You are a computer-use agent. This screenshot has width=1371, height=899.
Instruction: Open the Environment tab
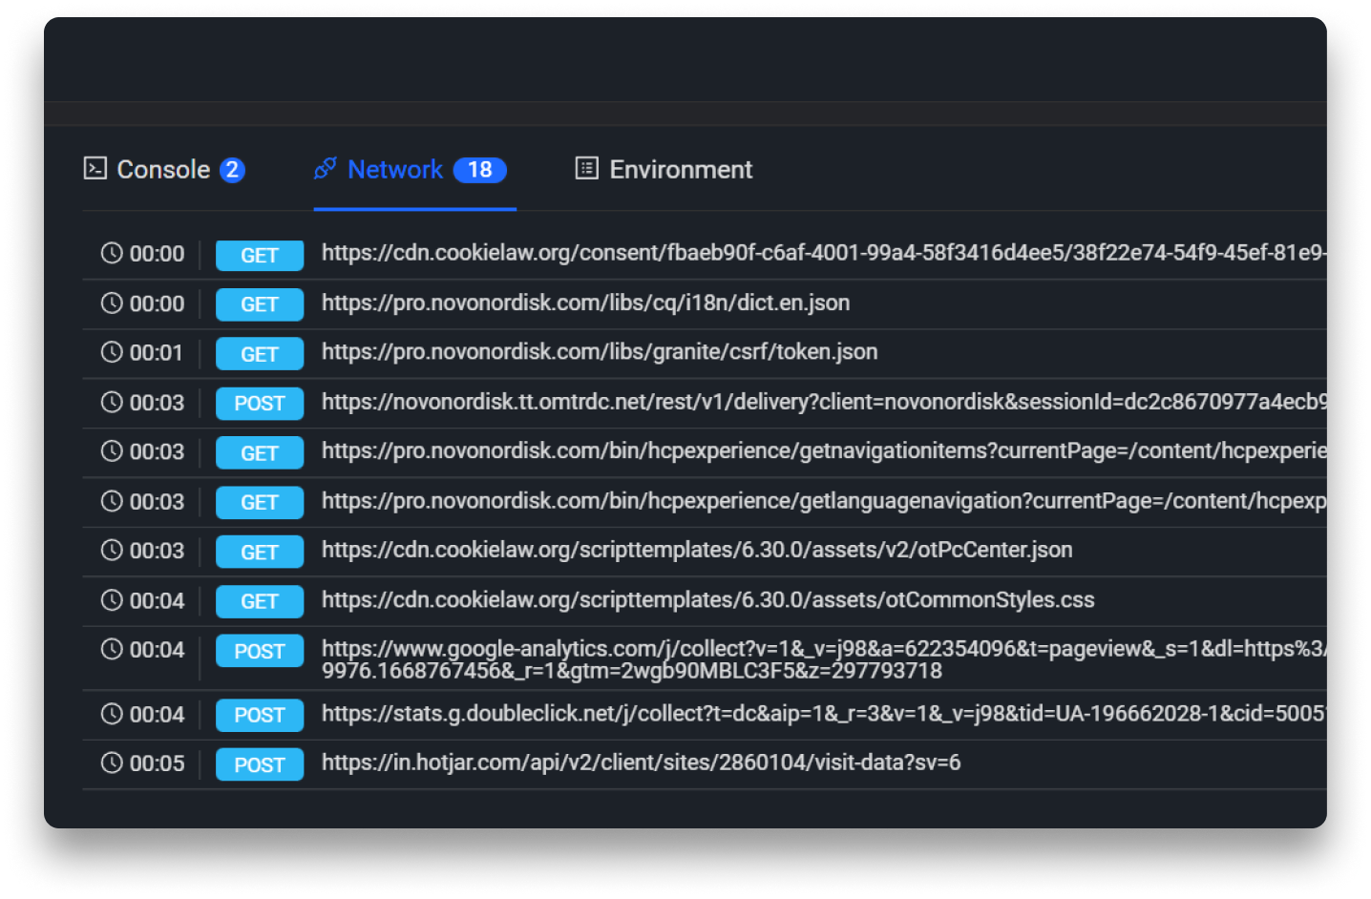click(664, 169)
